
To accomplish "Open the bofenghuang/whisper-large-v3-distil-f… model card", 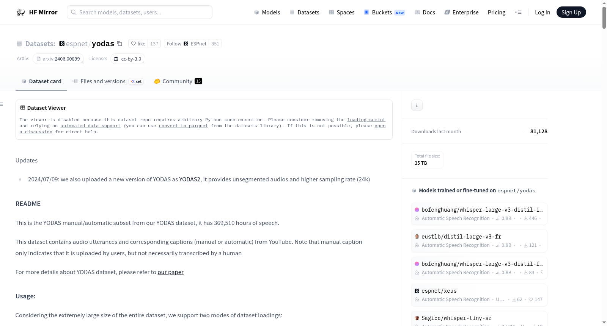I will click(479, 268).
